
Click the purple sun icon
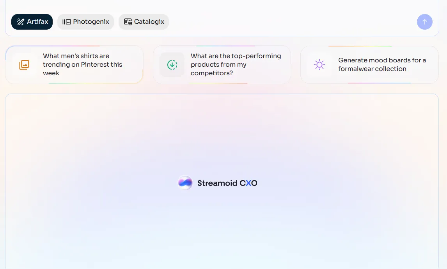point(319,65)
